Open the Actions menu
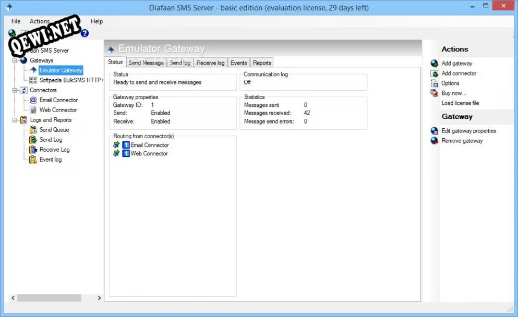Screen dimensions: 518x317 pos(40,21)
